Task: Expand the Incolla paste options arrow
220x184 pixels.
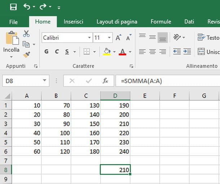Action: [11, 57]
